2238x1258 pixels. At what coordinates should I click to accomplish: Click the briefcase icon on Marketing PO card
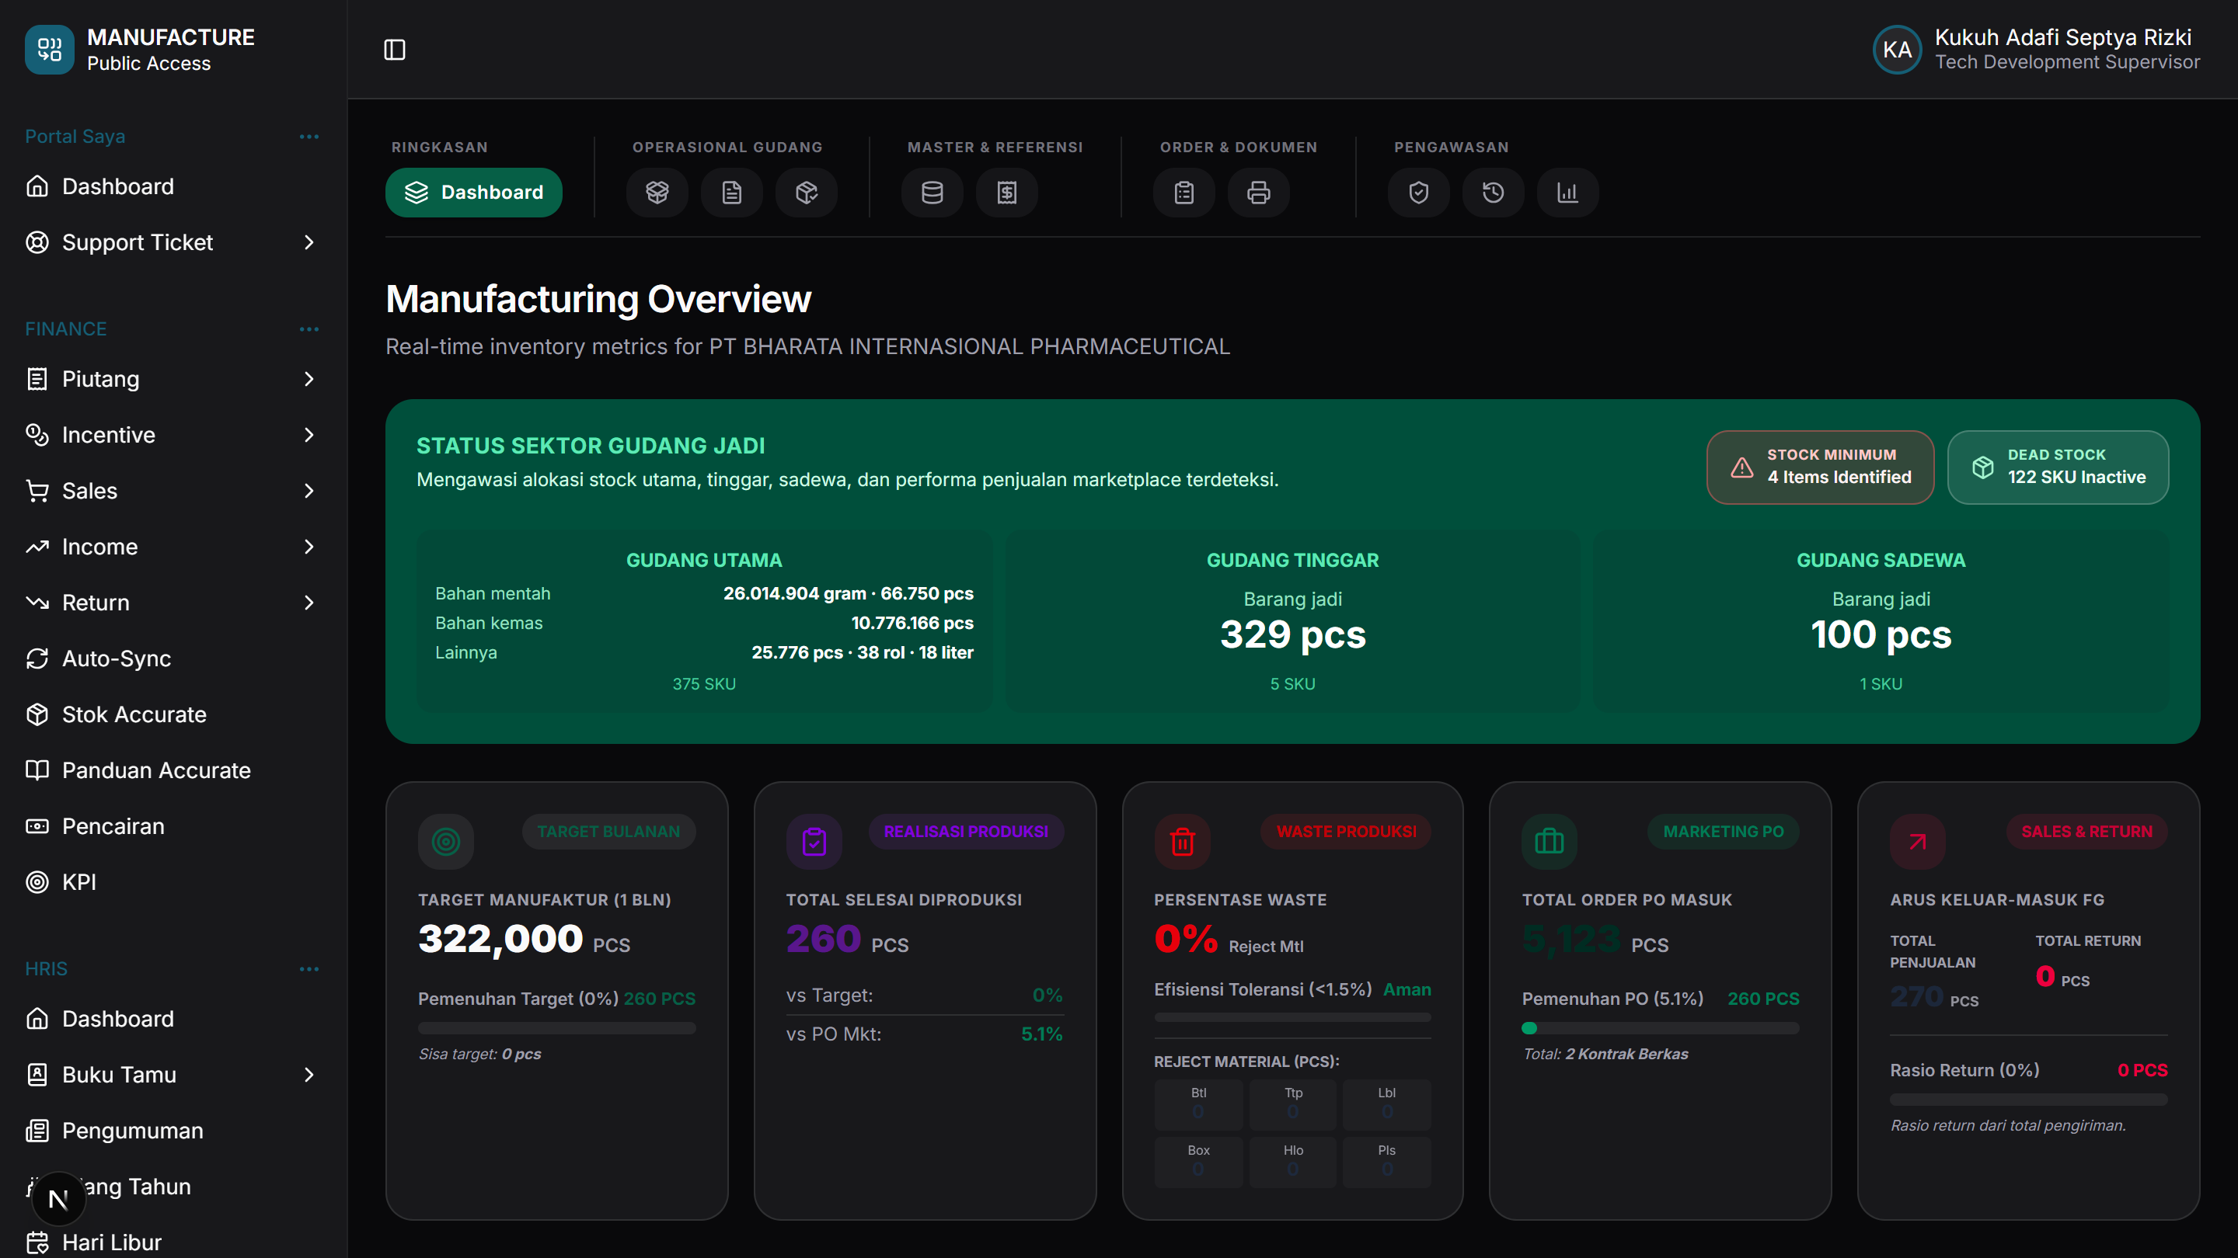click(x=1549, y=841)
